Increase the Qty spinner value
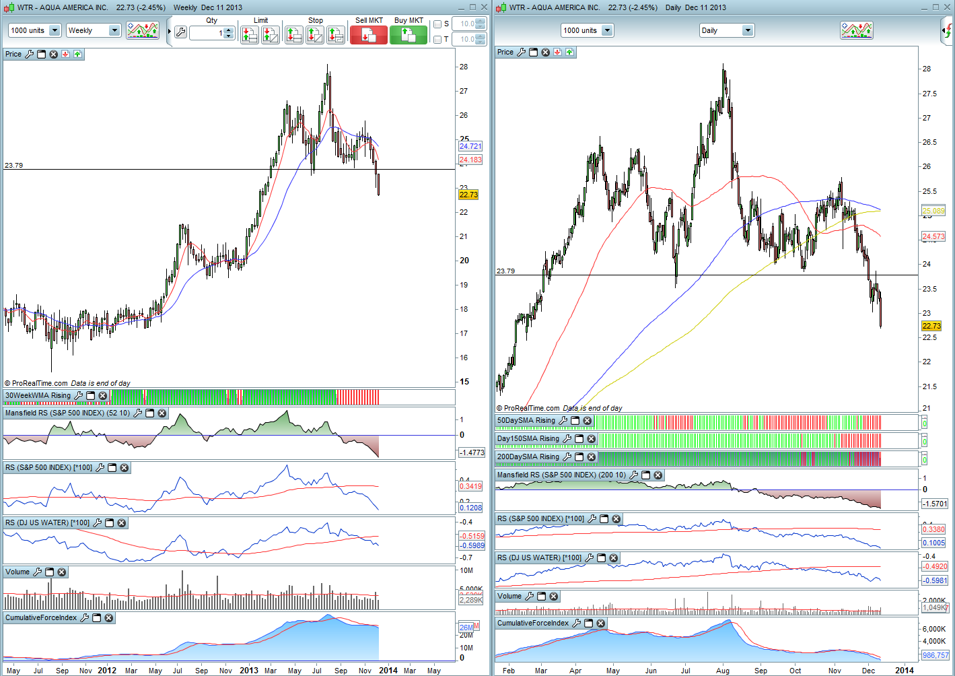This screenshot has height=676, width=955. tap(229, 30)
